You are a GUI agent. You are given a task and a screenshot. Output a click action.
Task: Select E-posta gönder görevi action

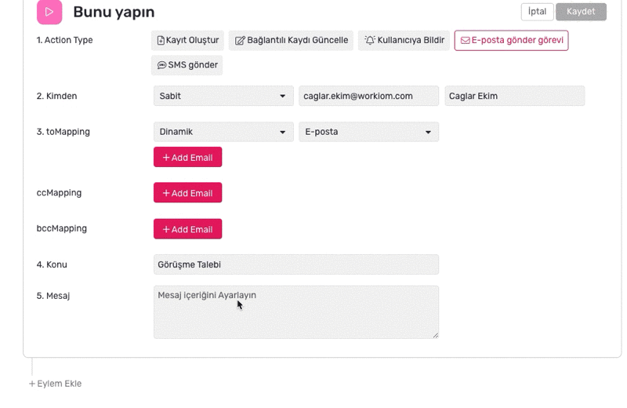click(512, 41)
